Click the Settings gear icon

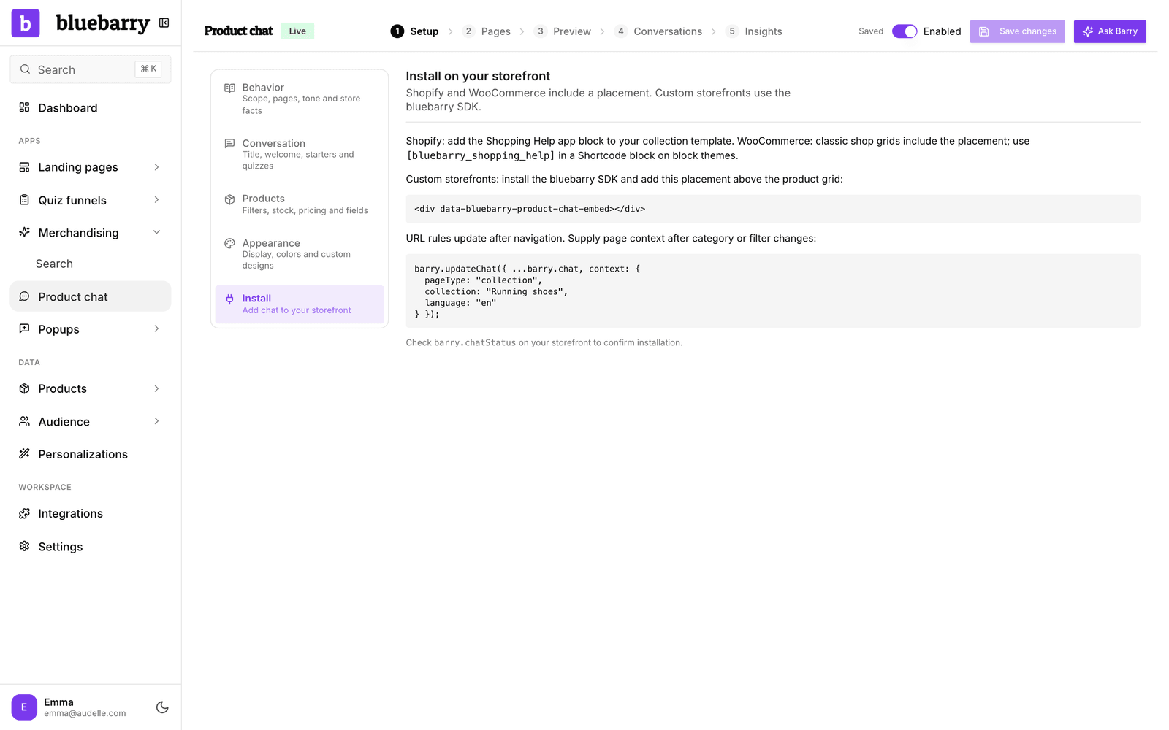click(x=24, y=546)
